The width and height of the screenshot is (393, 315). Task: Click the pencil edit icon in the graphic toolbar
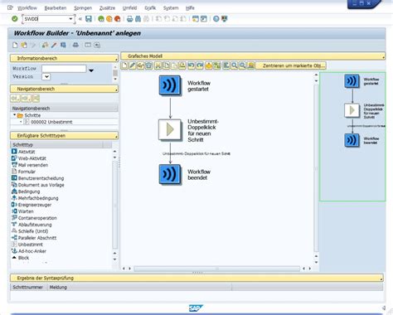133,65
